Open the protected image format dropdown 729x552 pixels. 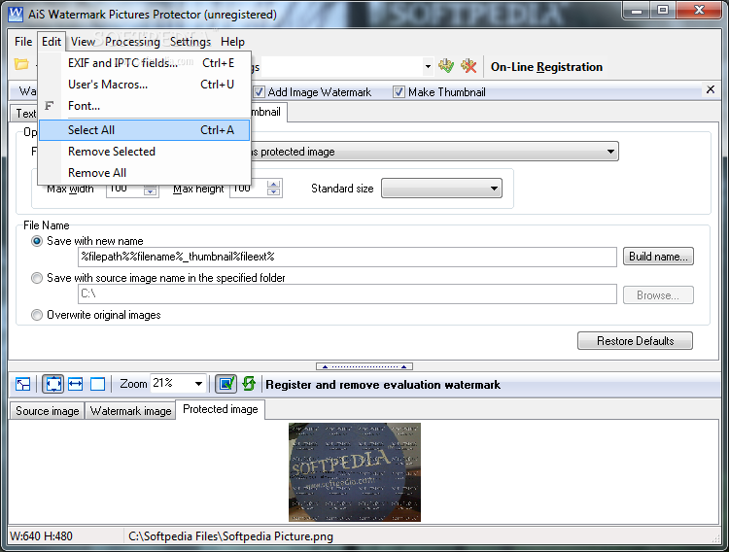[x=610, y=152]
